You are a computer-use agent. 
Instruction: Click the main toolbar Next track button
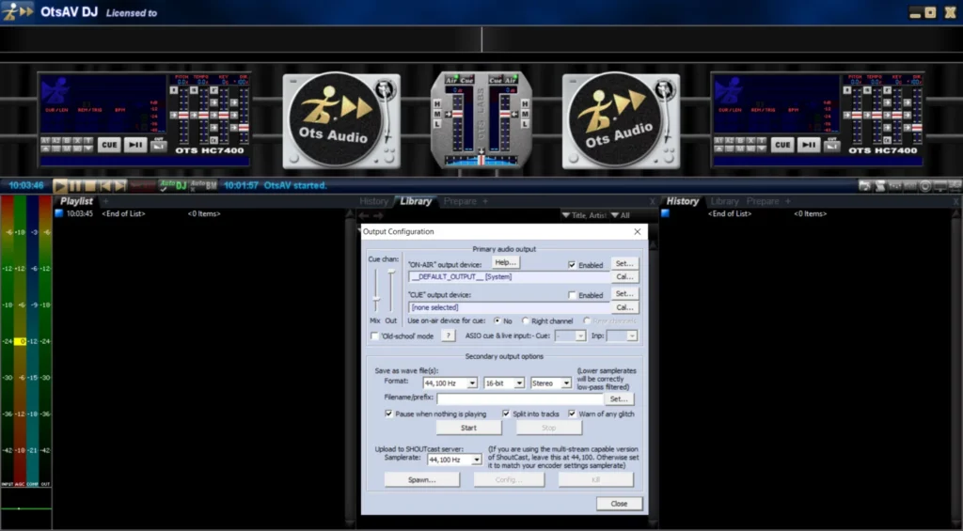[x=120, y=185]
